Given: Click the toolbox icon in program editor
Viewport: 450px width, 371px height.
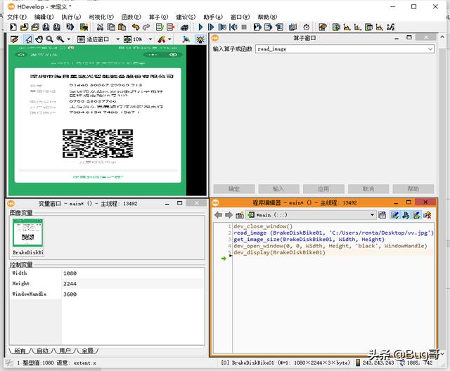Looking at the screenshot, I should click(240, 215).
